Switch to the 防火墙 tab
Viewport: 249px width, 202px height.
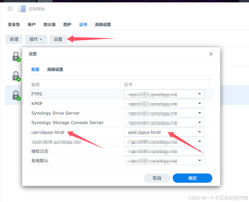click(49, 25)
